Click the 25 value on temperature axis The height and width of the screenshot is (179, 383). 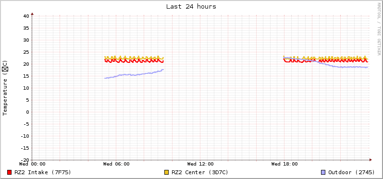26,52
